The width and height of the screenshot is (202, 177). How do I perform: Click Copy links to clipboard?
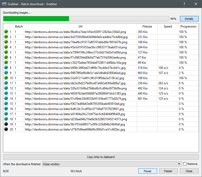pyautogui.click(x=101, y=157)
